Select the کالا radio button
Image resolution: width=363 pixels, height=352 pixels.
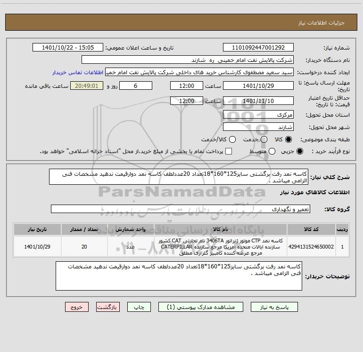click(x=289, y=139)
